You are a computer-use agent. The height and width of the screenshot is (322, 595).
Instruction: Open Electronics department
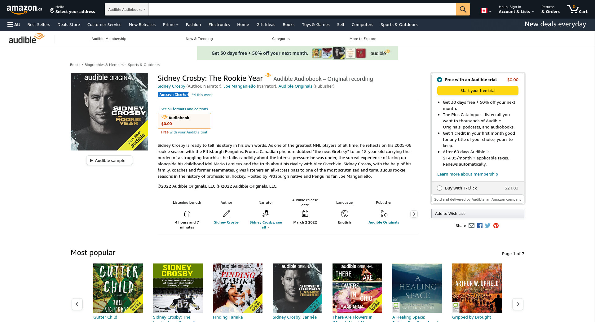[219, 24]
